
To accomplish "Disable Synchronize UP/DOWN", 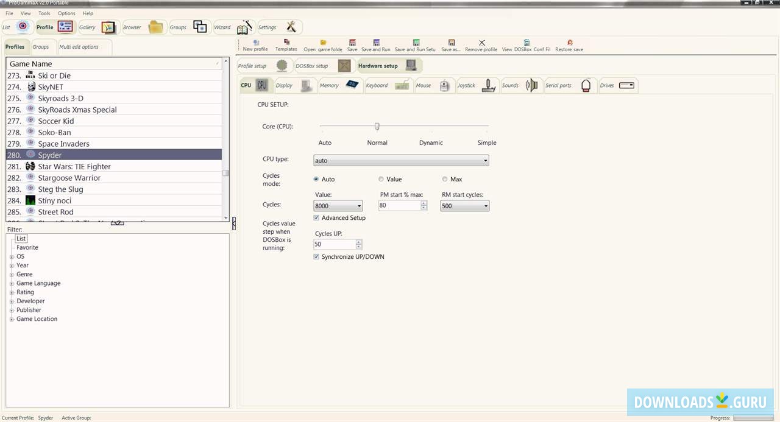I will pos(316,256).
